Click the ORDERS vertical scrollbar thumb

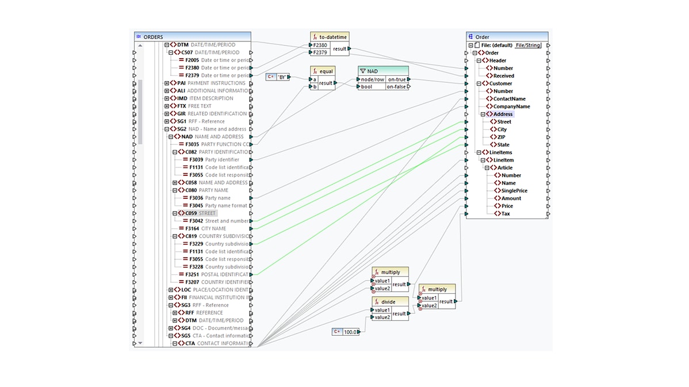(x=140, y=112)
